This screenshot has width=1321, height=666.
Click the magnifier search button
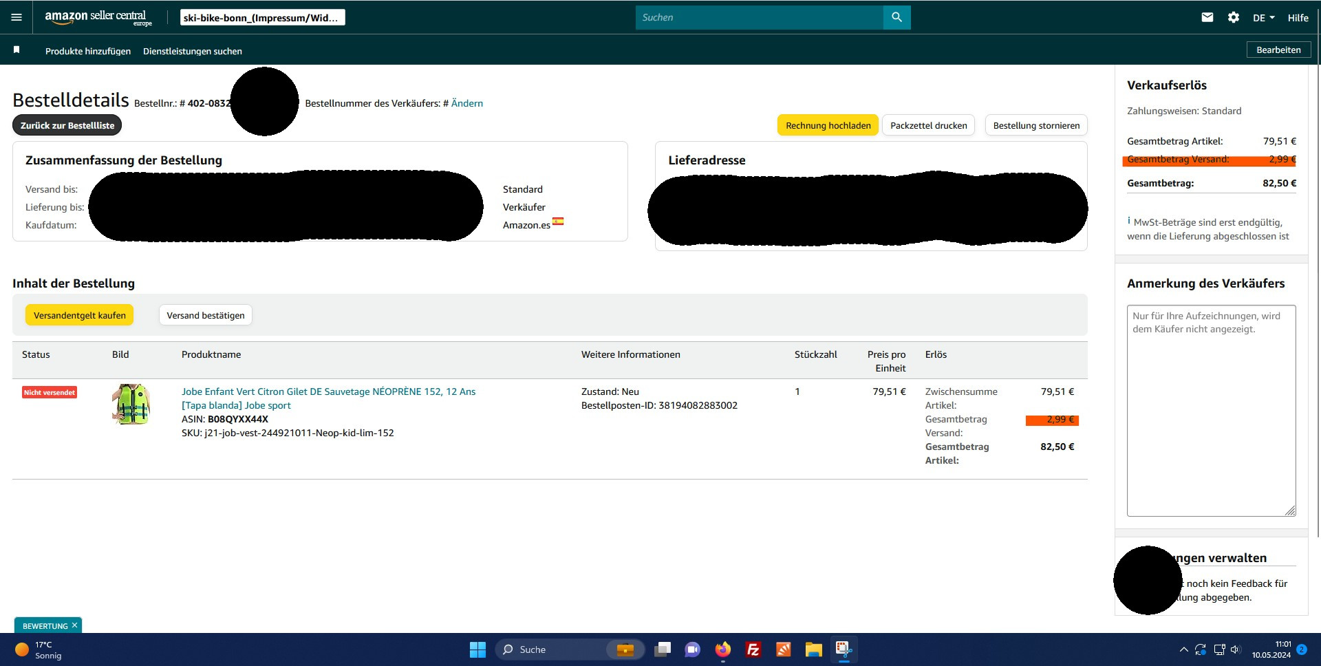point(896,17)
